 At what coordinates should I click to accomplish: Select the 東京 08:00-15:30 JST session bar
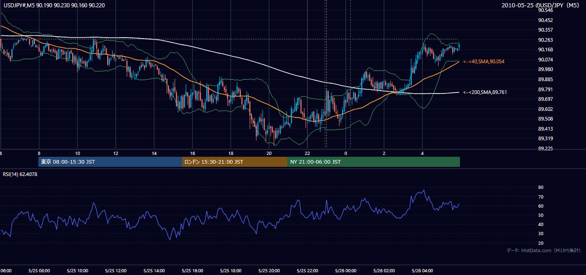click(110, 162)
